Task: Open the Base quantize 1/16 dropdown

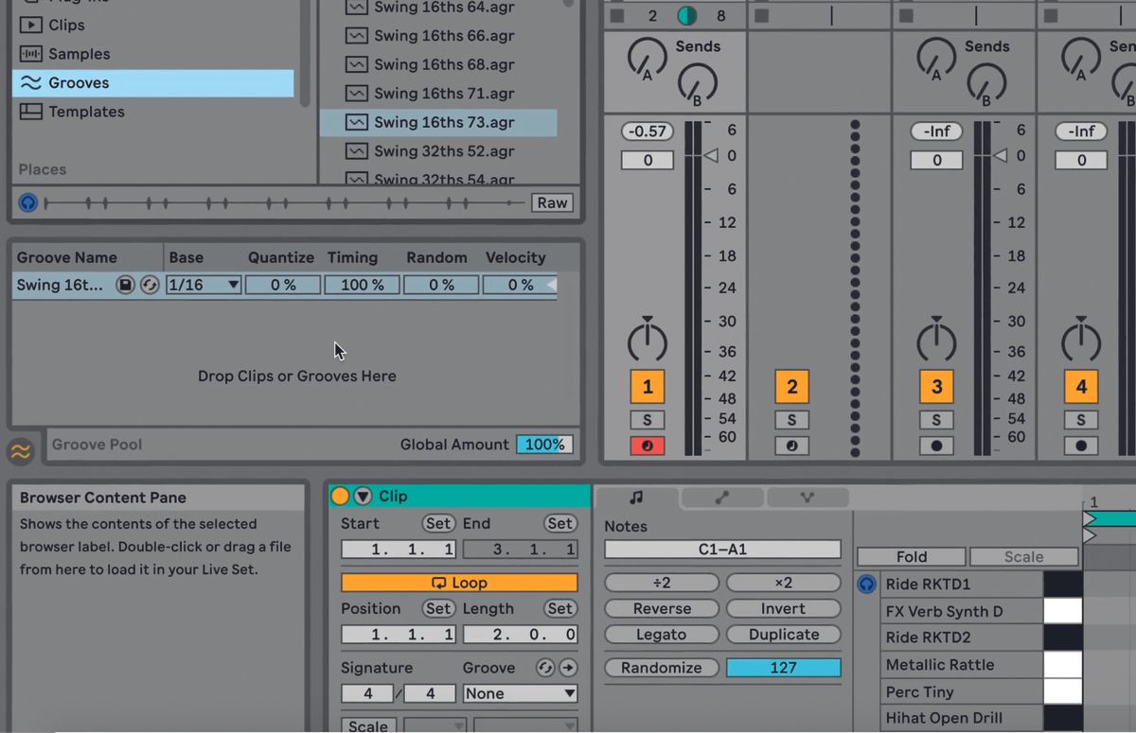Action: pos(203,285)
